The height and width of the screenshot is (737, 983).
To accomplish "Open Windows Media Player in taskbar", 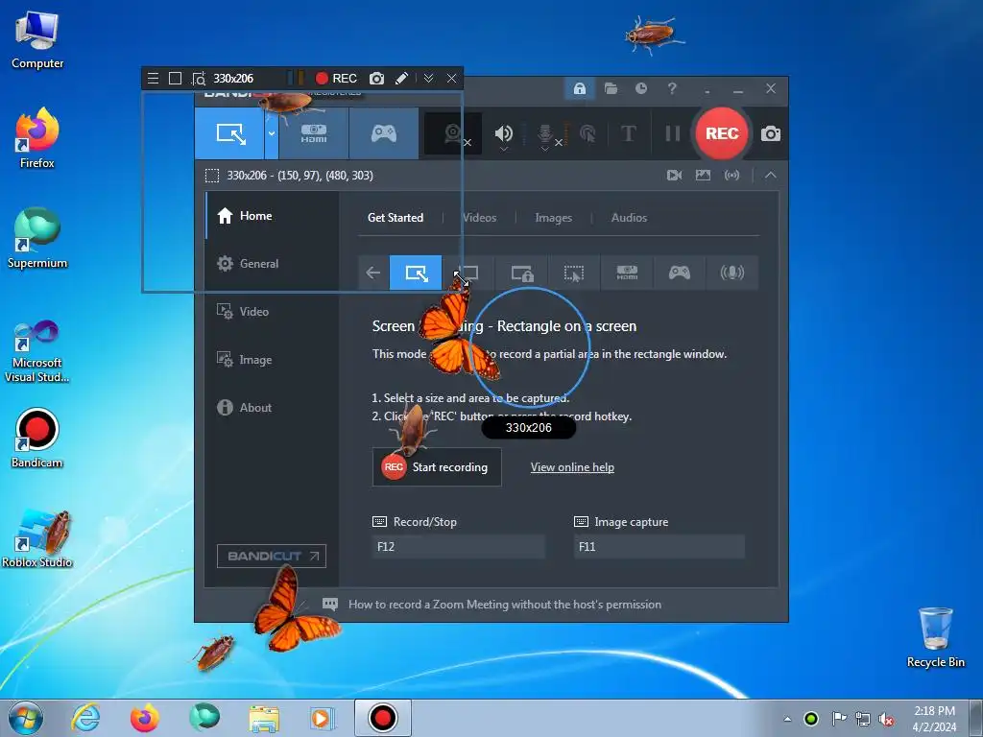I will 323,718.
